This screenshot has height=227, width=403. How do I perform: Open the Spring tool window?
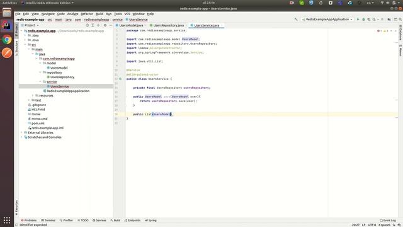(x=150, y=221)
